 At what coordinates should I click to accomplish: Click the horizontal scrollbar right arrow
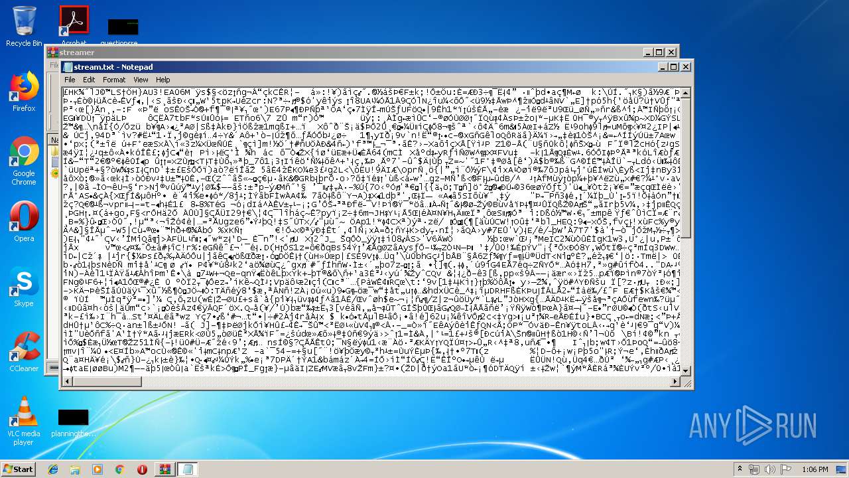pos(675,381)
